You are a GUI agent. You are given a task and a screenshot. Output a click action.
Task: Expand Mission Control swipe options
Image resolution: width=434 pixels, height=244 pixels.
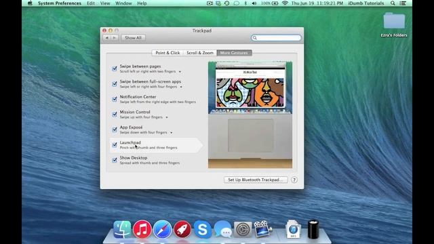point(167,117)
